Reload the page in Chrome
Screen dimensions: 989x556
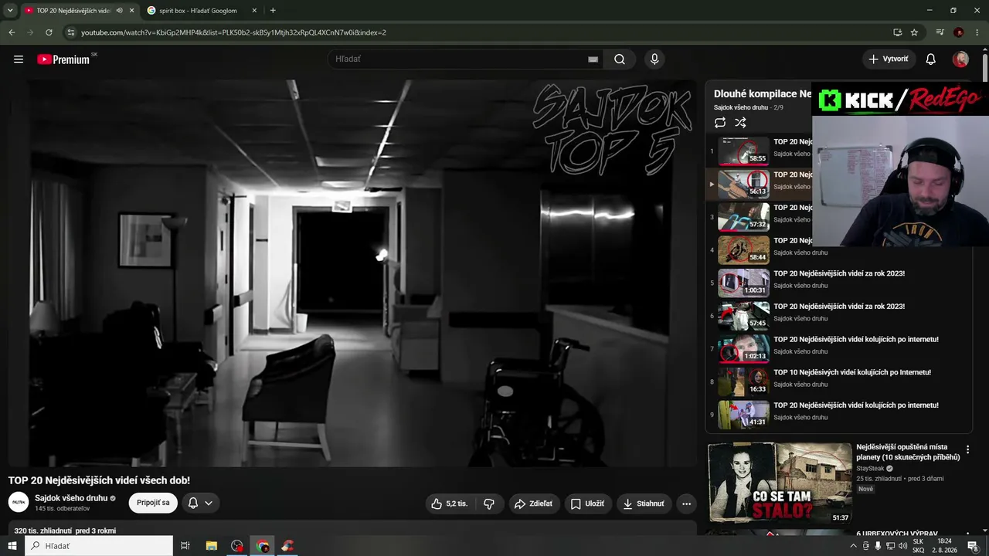[49, 32]
